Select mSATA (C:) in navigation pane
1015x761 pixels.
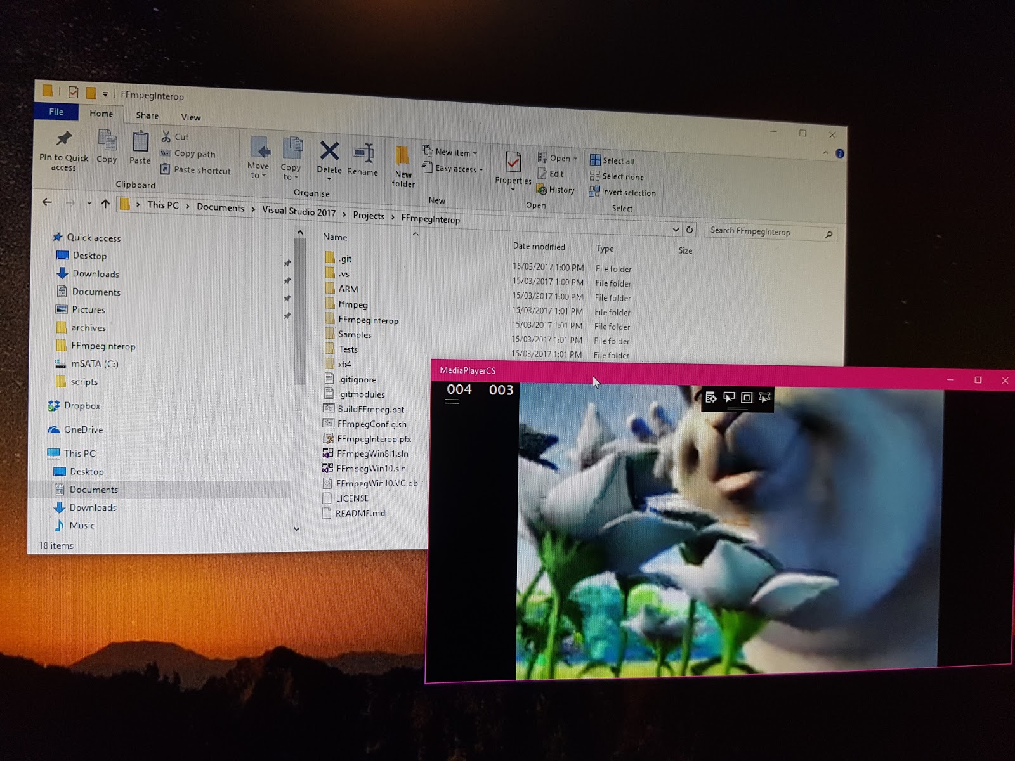[x=86, y=363]
